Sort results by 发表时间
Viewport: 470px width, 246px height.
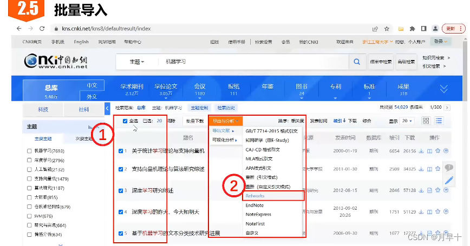pyautogui.click(x=318, y=121)
